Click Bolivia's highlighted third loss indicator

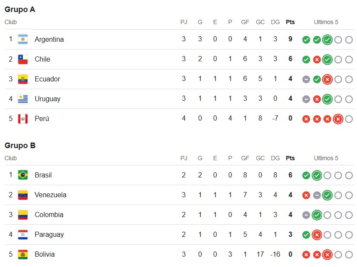pyautogui.click(x=327, y=255)
